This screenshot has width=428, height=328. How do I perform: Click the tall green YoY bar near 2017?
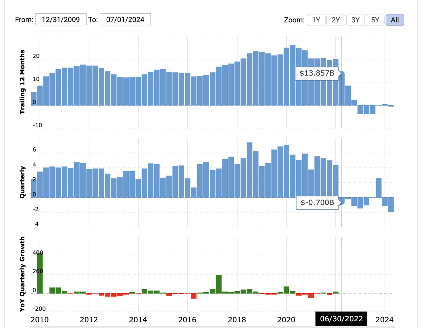(219, 284)
